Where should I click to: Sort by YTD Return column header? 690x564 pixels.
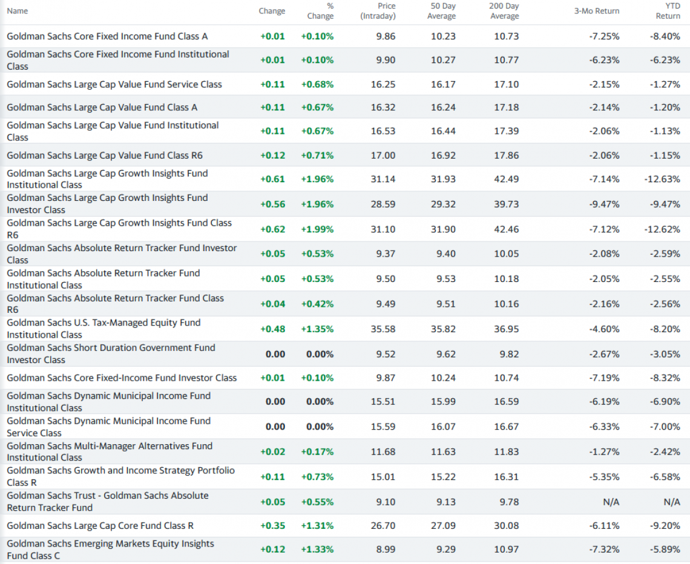[668, 11]
